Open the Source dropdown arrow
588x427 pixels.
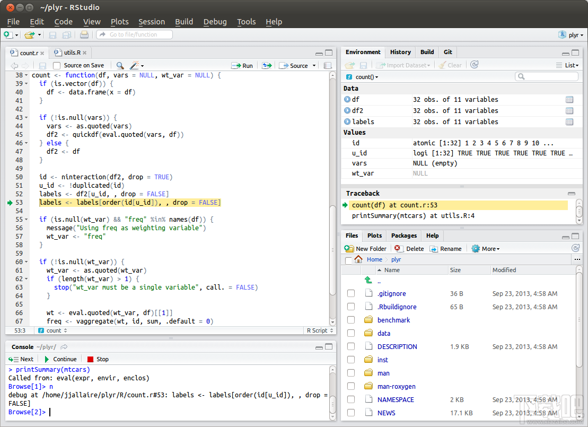[x=313, y=65]
